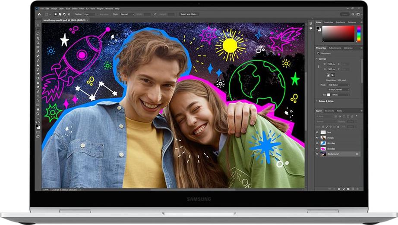Click the lock icon on Background layer
The image size is (398, 225).
tap(357, 154)
